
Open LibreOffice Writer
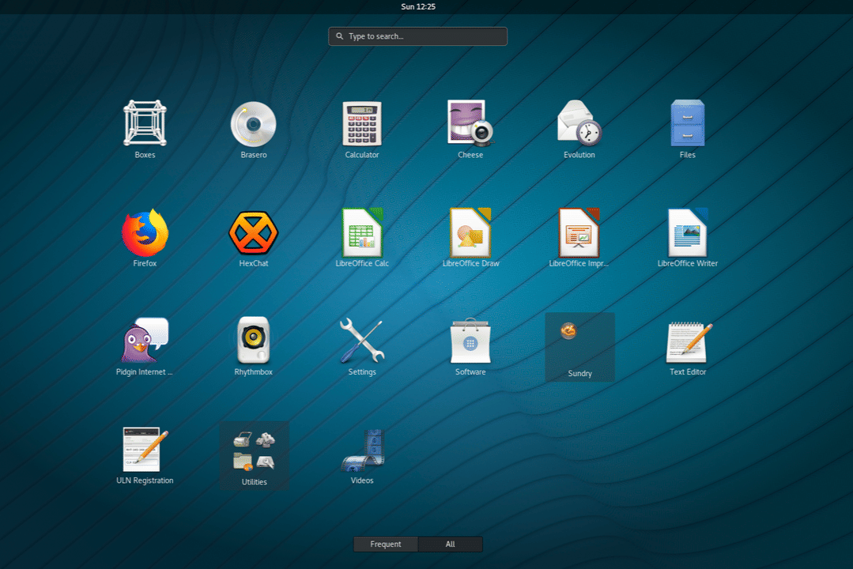tap(687, 232)
